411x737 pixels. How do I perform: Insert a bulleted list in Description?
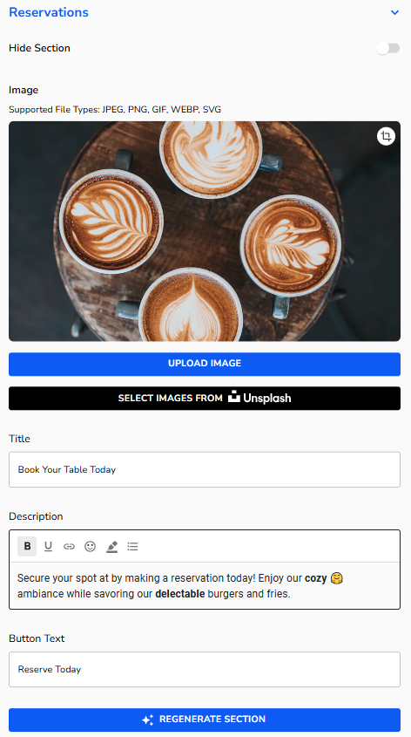click(132, 546)
